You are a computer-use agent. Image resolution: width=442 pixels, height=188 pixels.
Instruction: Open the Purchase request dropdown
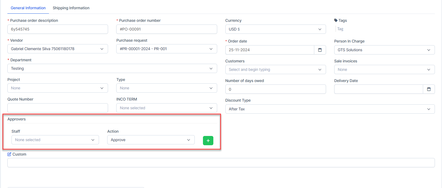pos(166,49)
